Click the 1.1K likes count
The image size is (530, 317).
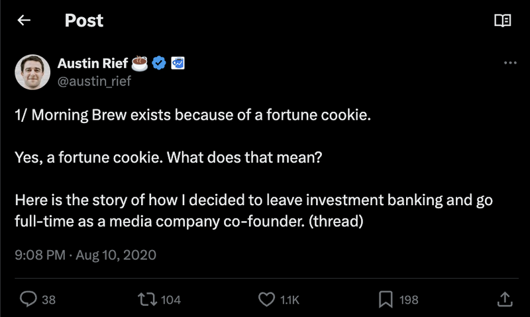coord(290,300)
